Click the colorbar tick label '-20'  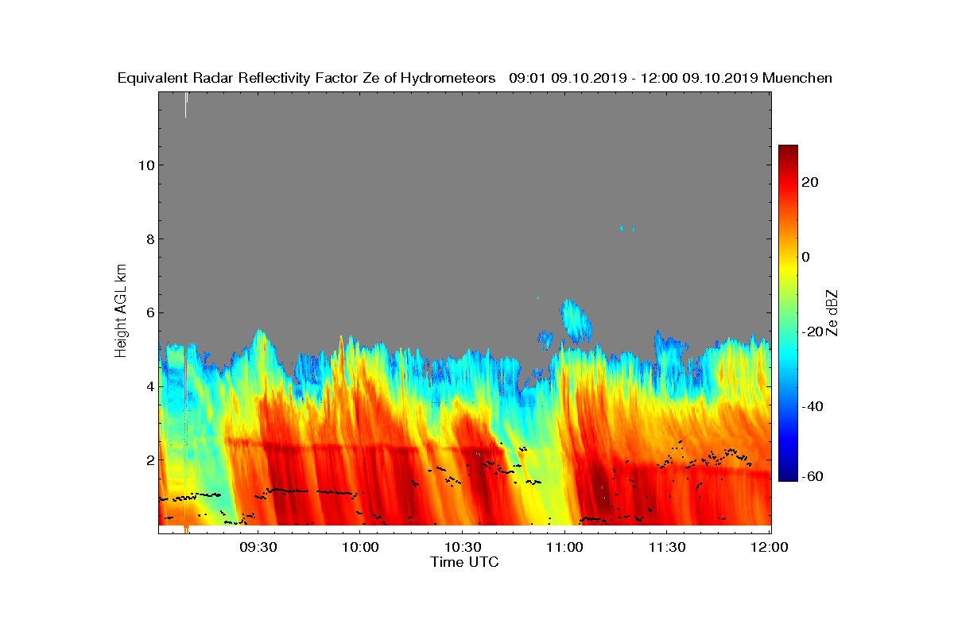812,332
